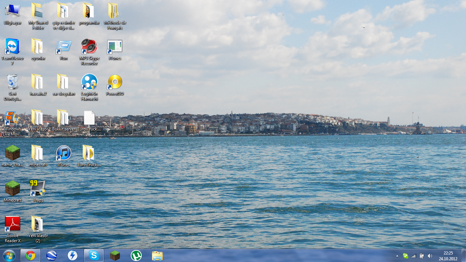Select the iTunes shortcut beside MP3 Skype Recorder
This screenshot has height=262, width=466.
[x=115, y=50]
